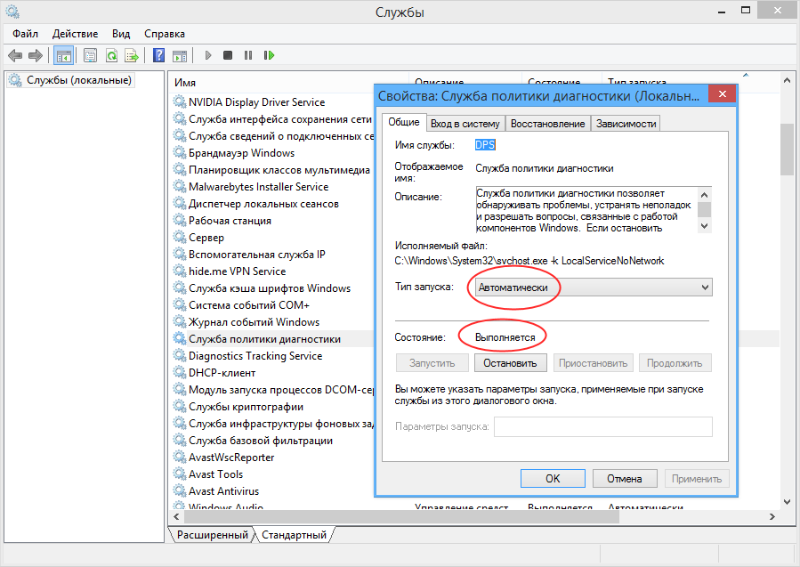Select the Общие tab in the dialog
This screenshot has height=567, width=800.
pyautogui.click(x=404, y=122)
